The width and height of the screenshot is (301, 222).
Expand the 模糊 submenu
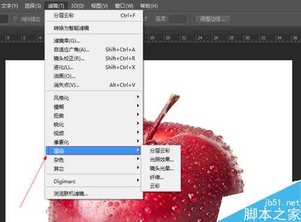point(94,107)
